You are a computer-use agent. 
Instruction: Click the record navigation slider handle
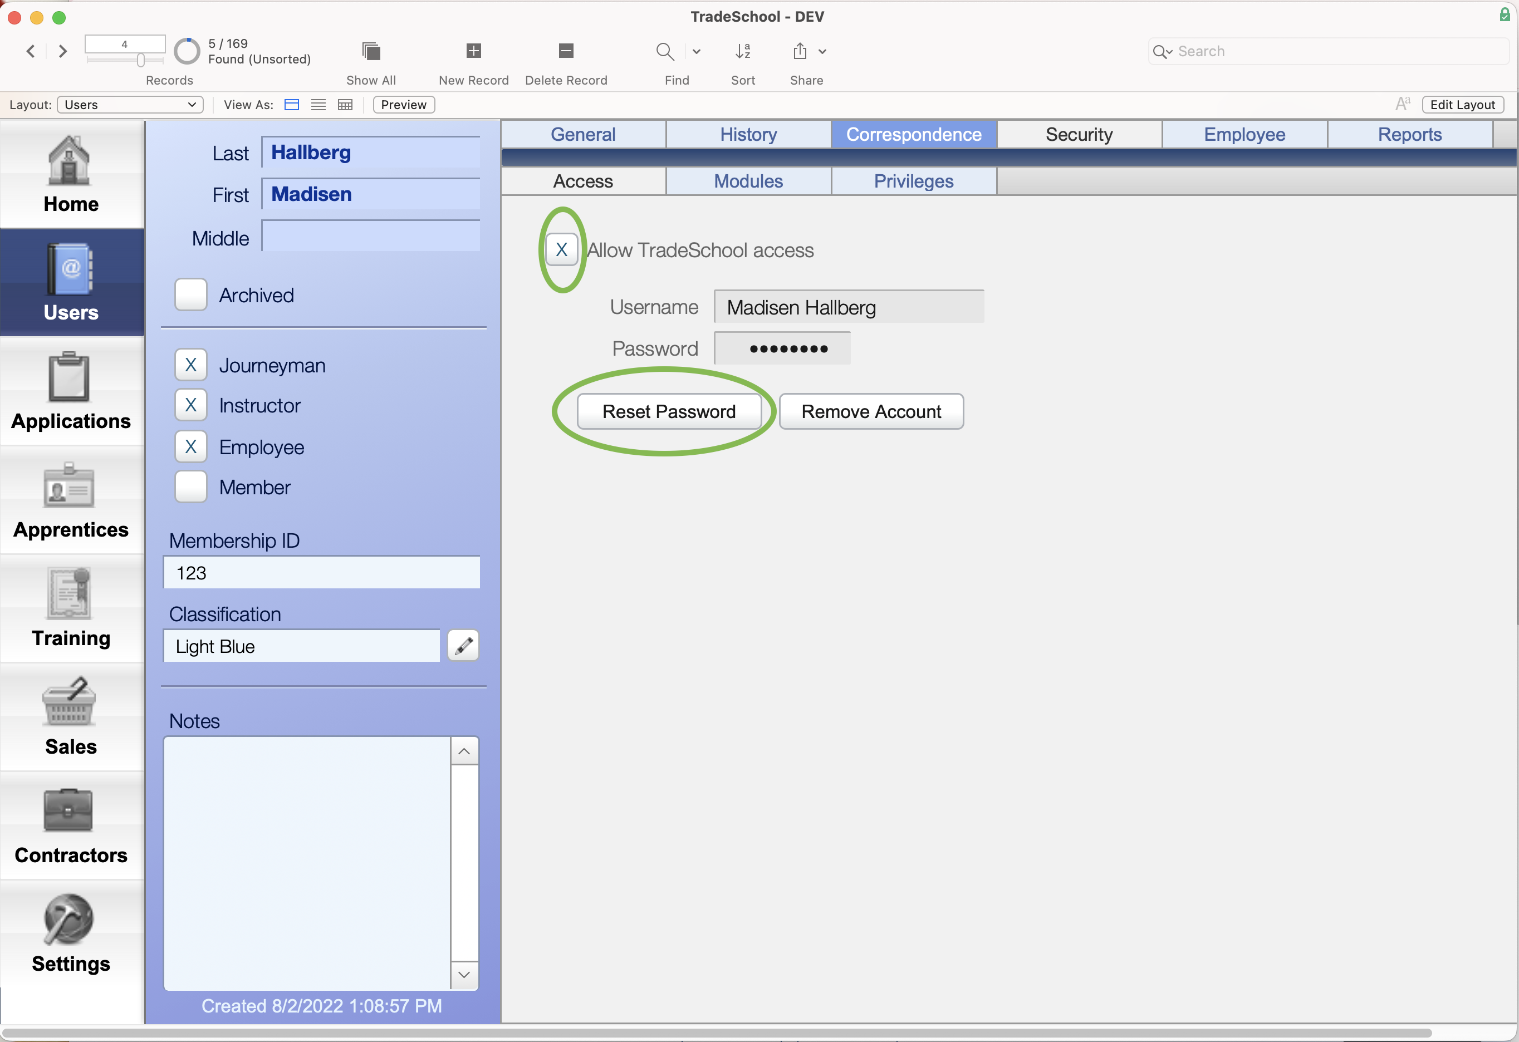pyautogui.click(x=140, y=60)
